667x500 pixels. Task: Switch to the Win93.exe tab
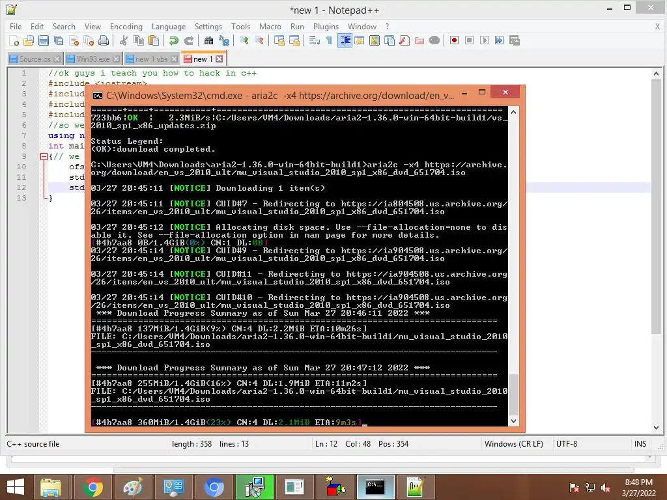click(93, 59)
